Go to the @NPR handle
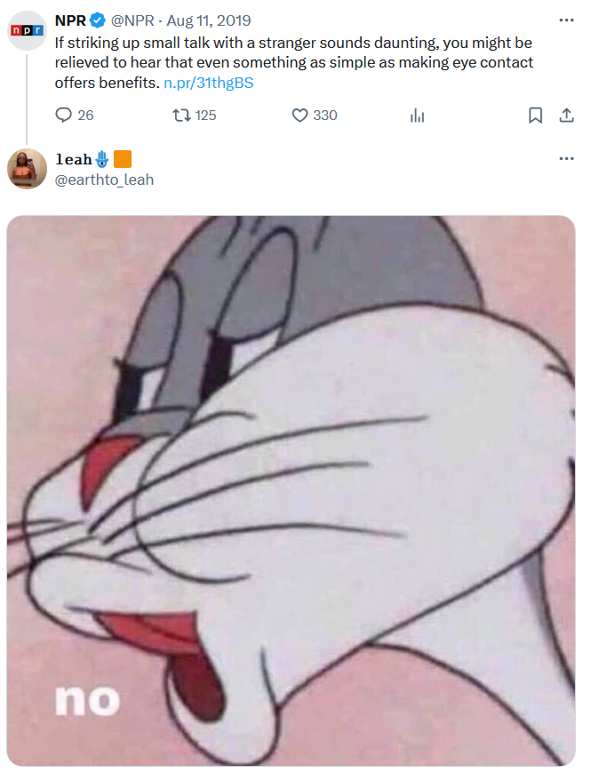The image size is (591, 774). click(x=133, y=20)
